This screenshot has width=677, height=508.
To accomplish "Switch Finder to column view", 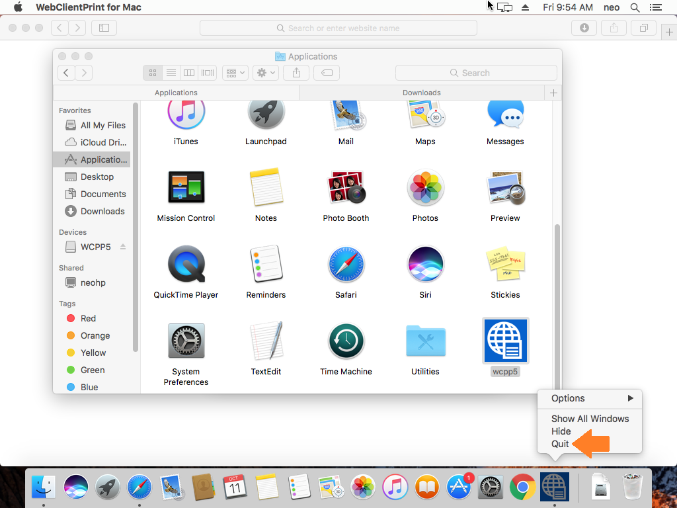I will coord(189,73).
